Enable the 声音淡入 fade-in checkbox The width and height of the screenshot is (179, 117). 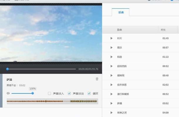click(x=49, y=93)
